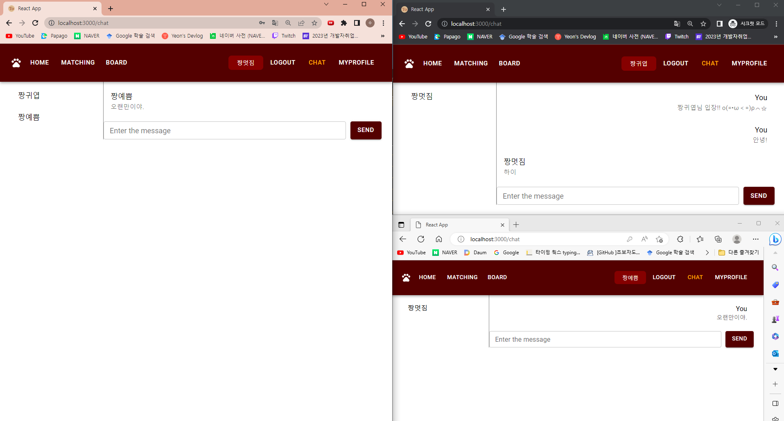Image resolution: width=784 pixels, height=421 pixels.
Task: Open three-dot menu in left Chrome
Action: coord(383,23)
